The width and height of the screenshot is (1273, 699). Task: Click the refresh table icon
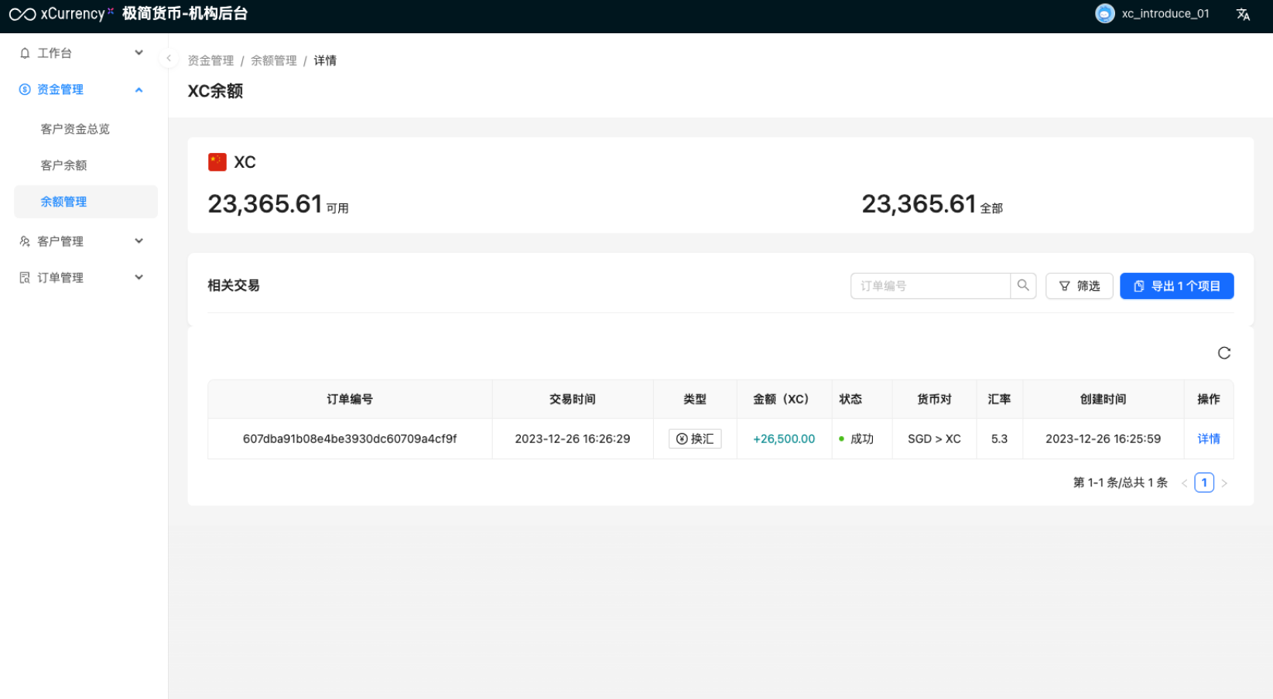[x=1223, y=353]
